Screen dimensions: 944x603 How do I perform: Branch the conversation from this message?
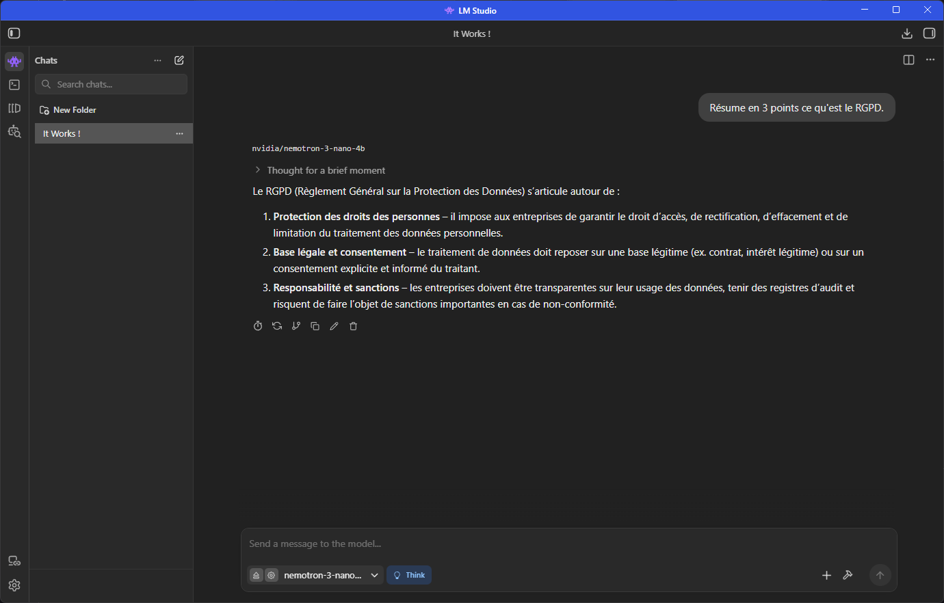(x=296, y=326)
